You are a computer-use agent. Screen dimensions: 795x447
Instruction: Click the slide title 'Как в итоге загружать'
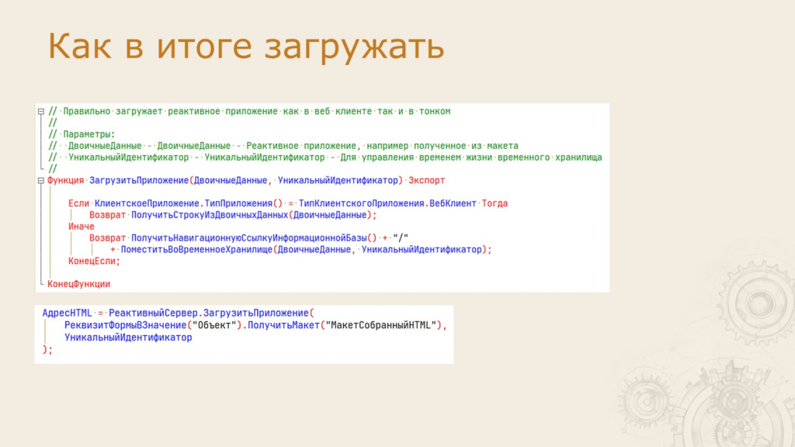pos(246,46)
